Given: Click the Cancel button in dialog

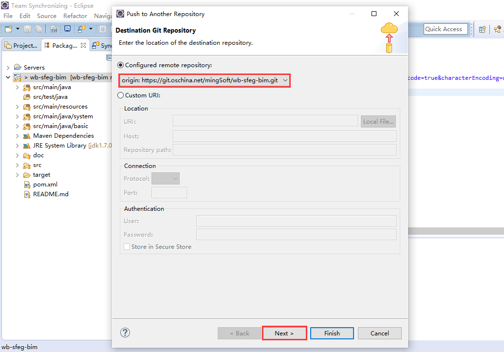Looking at the screenshot, I should coord(379,333).
